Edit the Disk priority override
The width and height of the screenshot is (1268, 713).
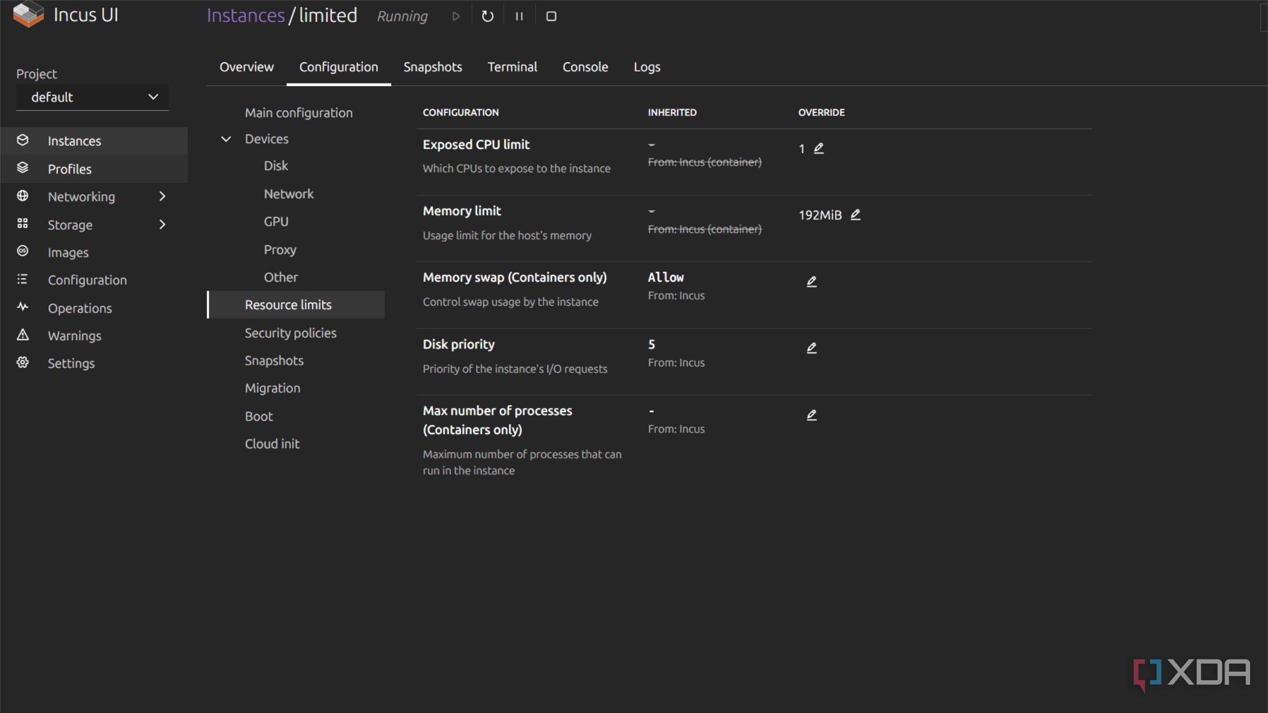812,348
